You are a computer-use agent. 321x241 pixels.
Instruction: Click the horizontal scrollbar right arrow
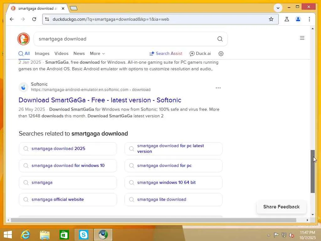click(x=307, y=220)
